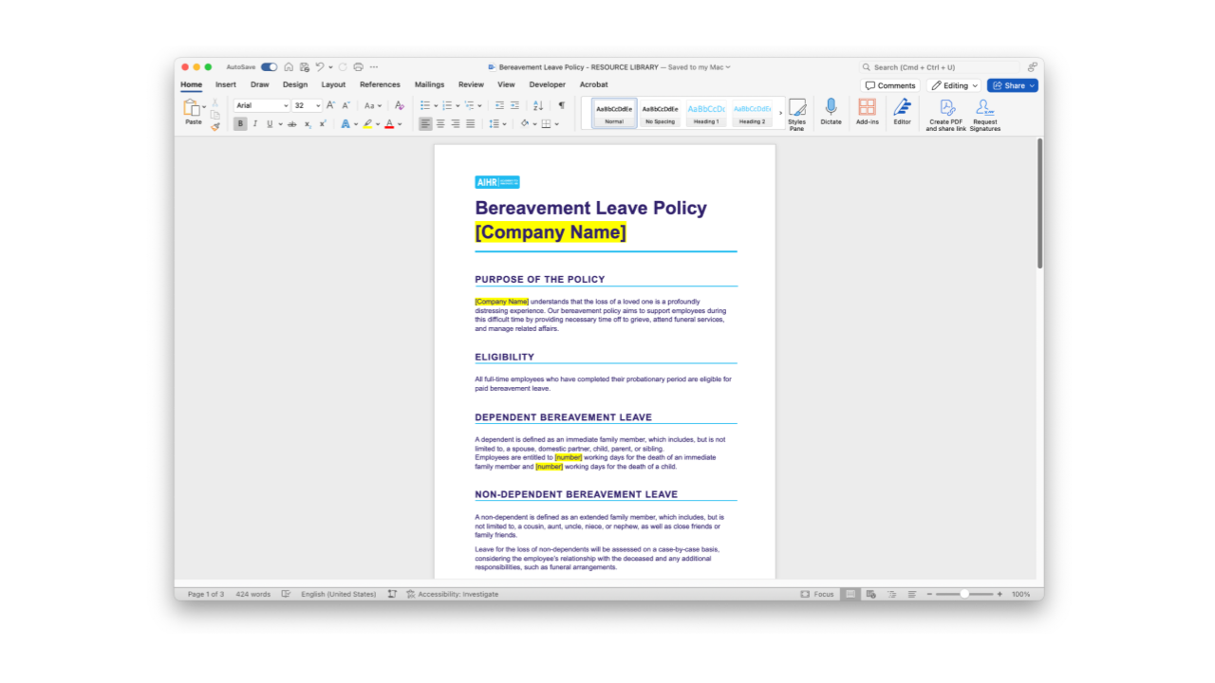This screenshot has height=683, width=1215.
Task: Click English (United States) language indicator
Action: (338, 594)
